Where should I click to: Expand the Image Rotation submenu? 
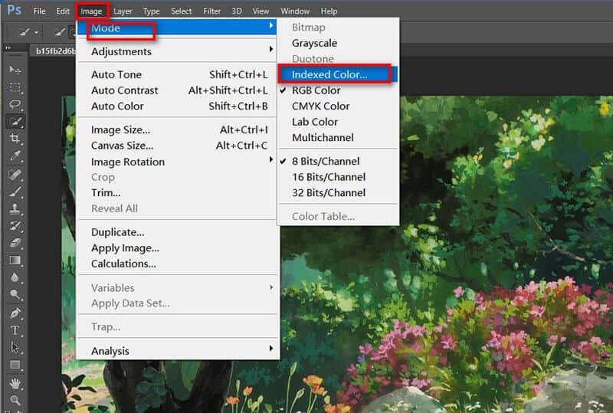click(x=128, y=162)
